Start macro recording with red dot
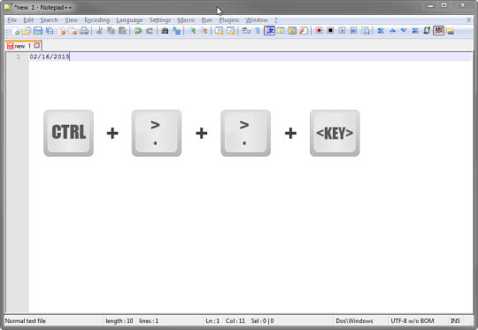This screenshot has width=478, height=330. [319, 31]
